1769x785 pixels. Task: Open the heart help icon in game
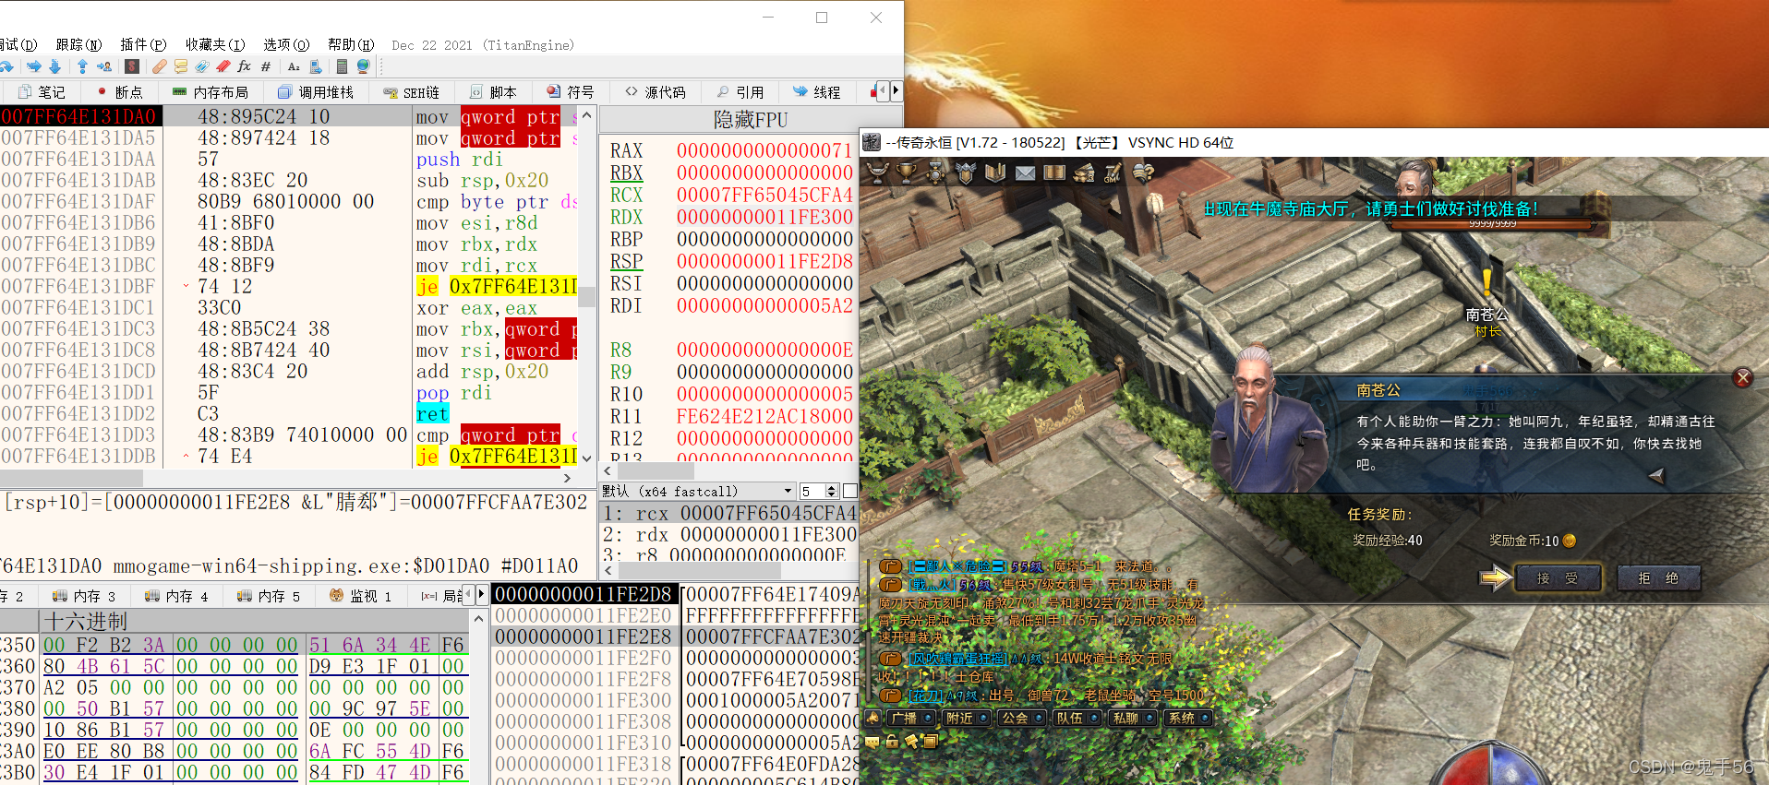[x=1143, y=172]
